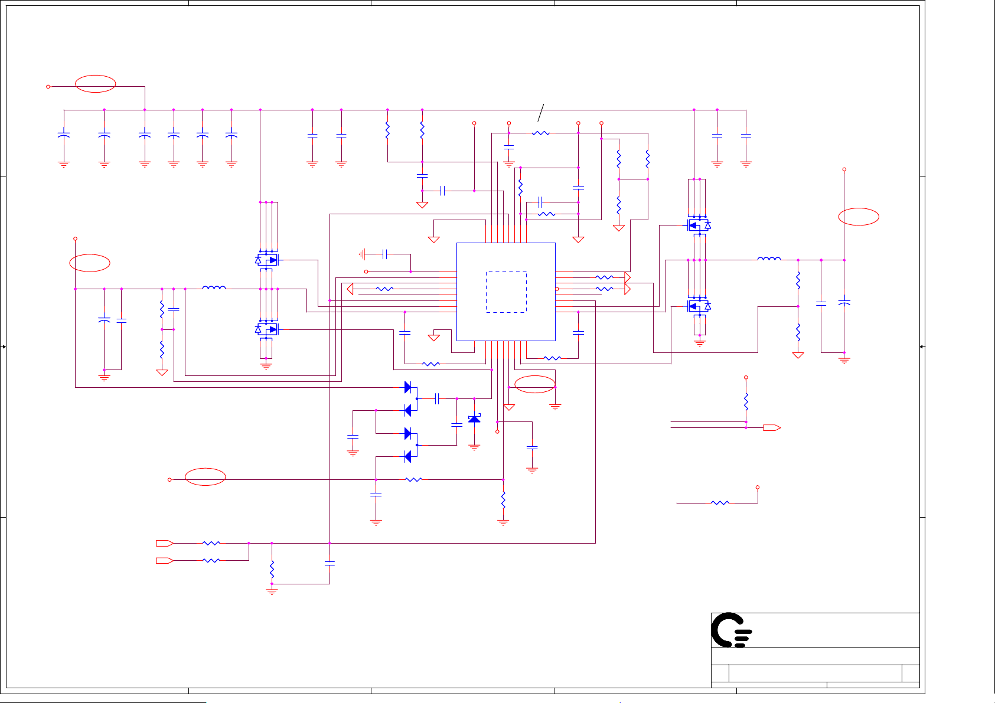Select the large central IC component box
Image resolution: width=995 pixels, height=703 pixels.
(506, 292)
